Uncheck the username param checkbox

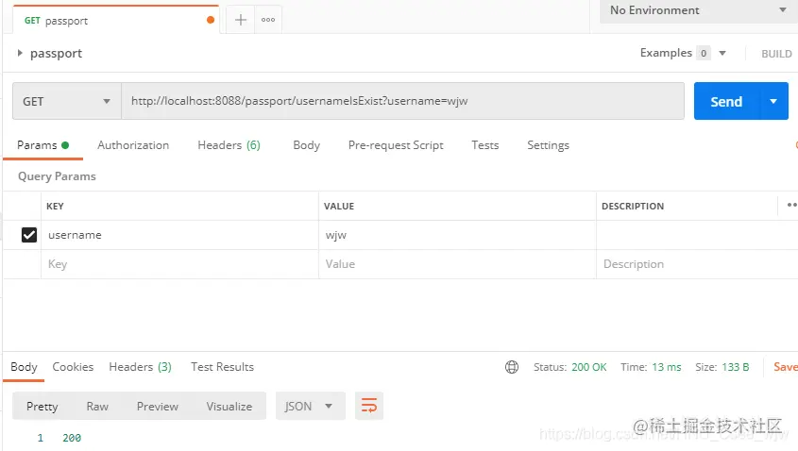(x=29, y=235)
